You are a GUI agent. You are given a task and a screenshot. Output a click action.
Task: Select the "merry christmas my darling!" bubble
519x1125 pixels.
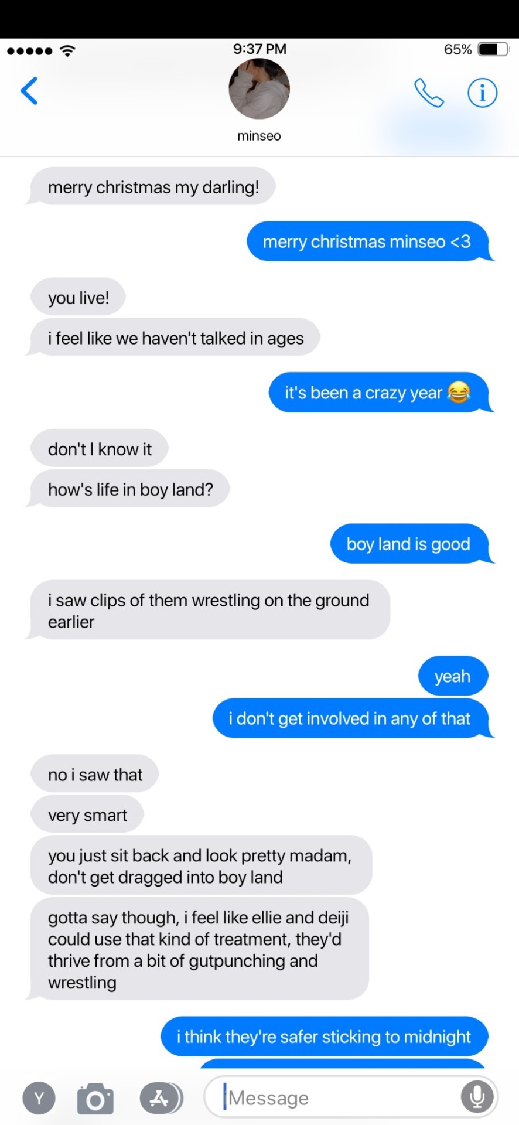click(151, 187)
